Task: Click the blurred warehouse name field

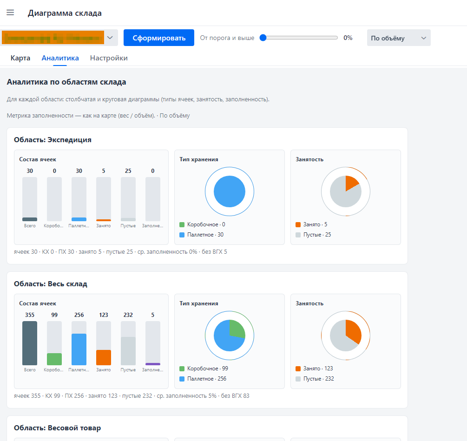Action: point(53,38)
